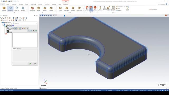Click the Trim utility

tap(118, 9)
